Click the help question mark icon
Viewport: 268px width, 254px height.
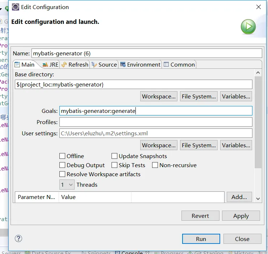(18, 238)
